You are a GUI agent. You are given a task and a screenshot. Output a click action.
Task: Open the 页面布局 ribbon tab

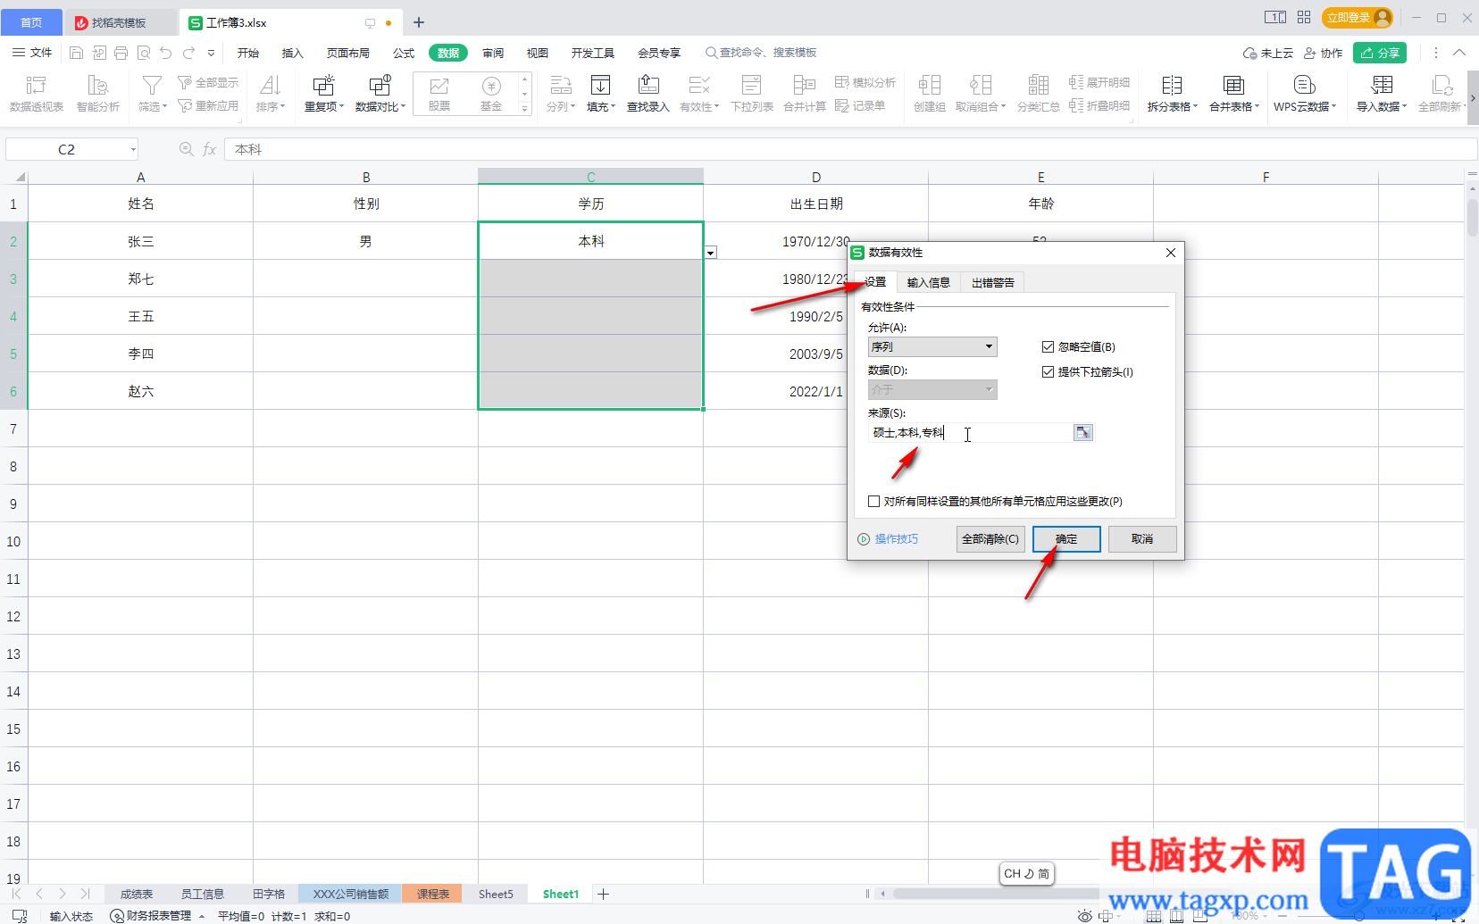coord(347,53)
